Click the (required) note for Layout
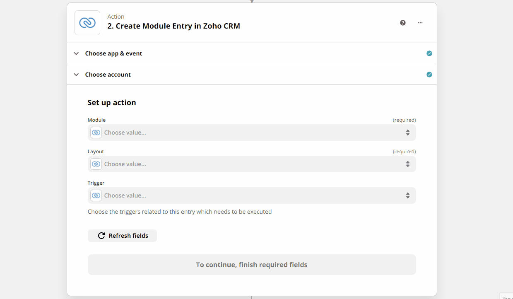513x299 pixels. (405, 152)
